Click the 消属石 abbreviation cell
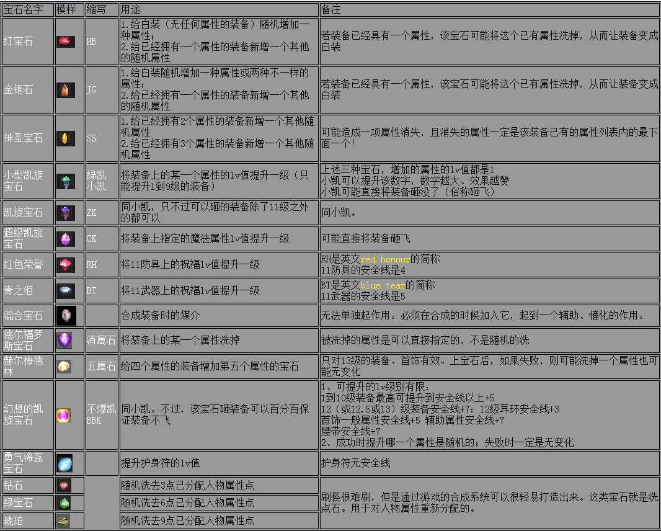 [101, 340]
